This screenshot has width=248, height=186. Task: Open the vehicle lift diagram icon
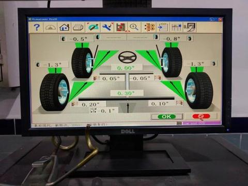tap(176, 27)
